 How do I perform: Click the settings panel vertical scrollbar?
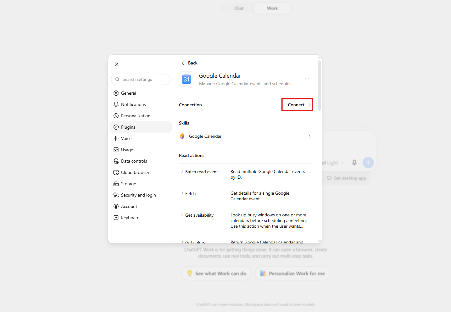pyautogui.click(x=319, y=86)
